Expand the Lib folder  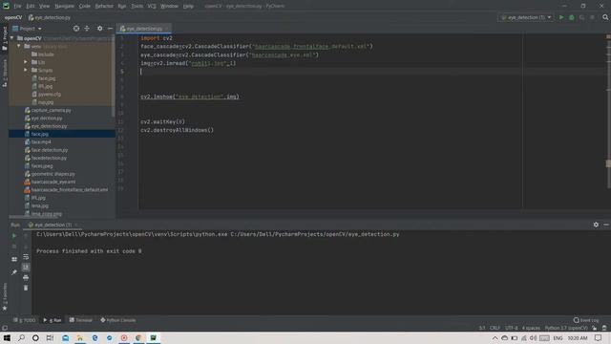(x=26, y=62)
